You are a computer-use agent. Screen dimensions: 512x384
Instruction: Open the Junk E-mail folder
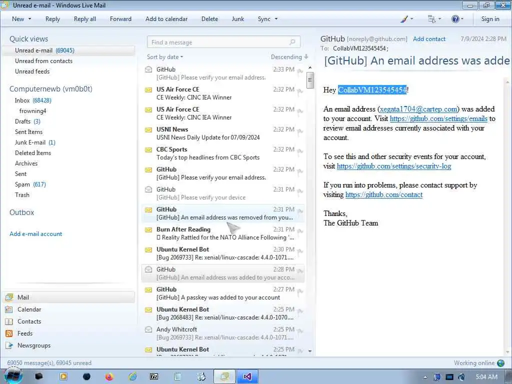point(35,142)
